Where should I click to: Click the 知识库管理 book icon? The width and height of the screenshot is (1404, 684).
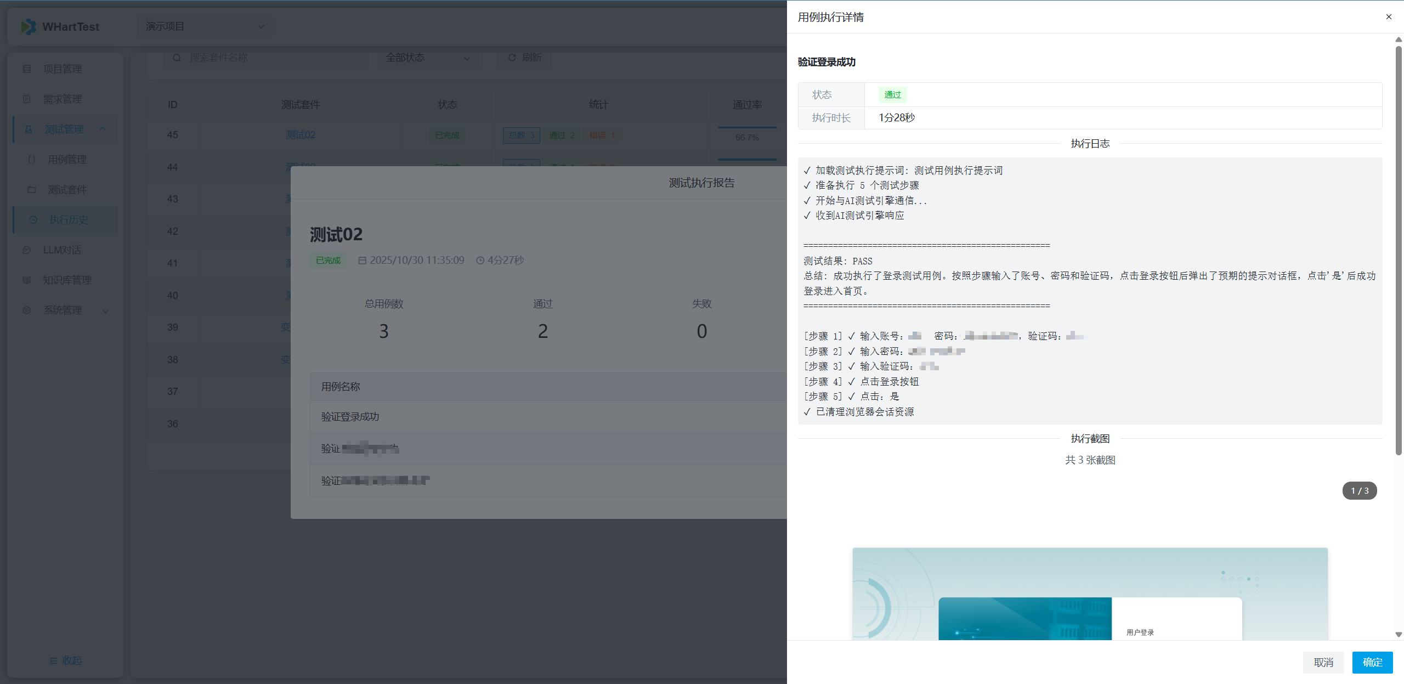pos(27,280)
